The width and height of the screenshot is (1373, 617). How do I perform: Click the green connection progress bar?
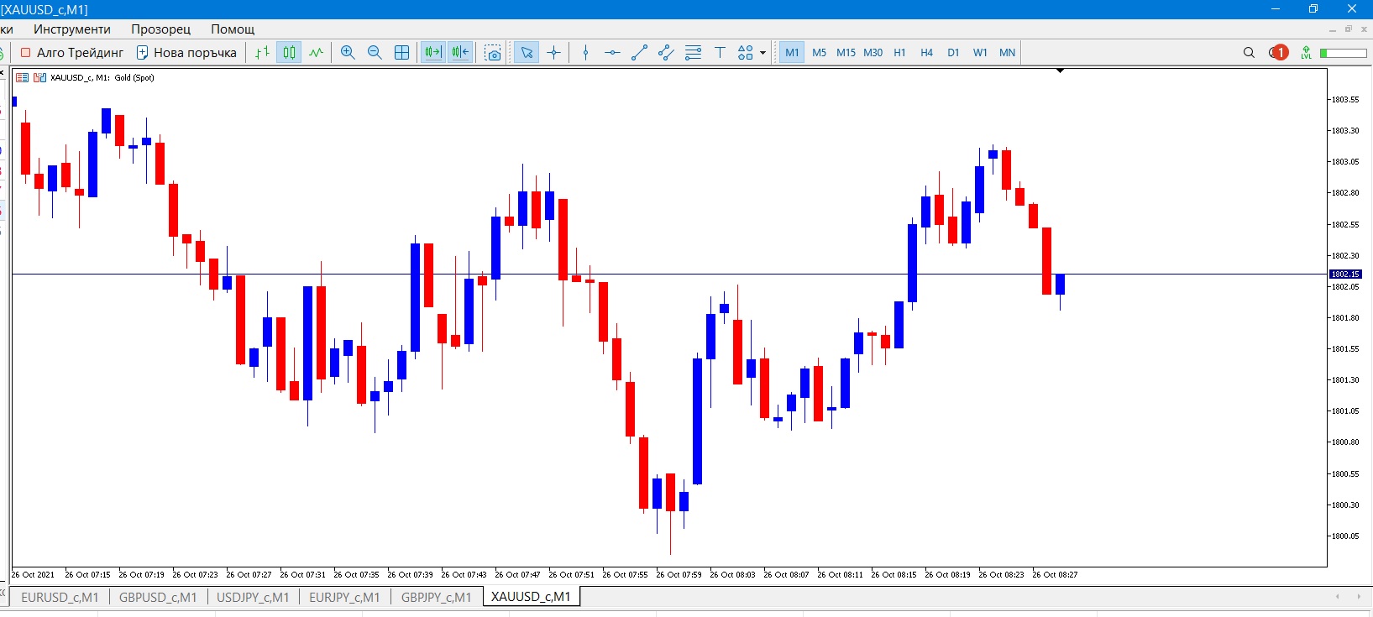(1343, 53)
